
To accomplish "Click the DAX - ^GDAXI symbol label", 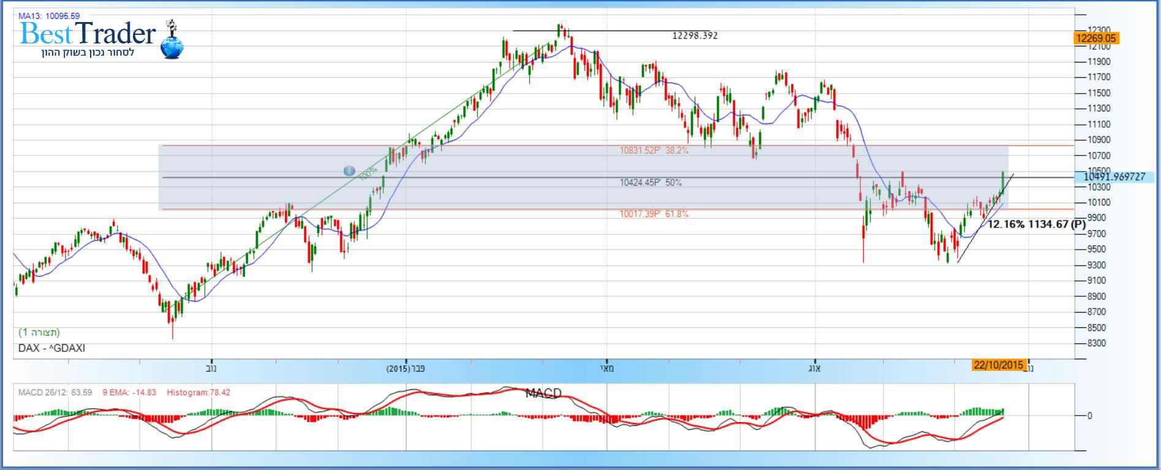I will (51, 348).
